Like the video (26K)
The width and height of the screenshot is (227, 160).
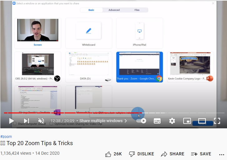coord(113,154)
